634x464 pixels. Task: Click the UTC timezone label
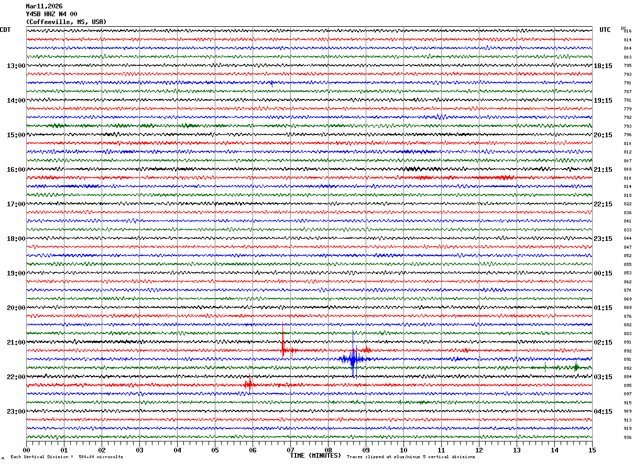coord(605,30)
